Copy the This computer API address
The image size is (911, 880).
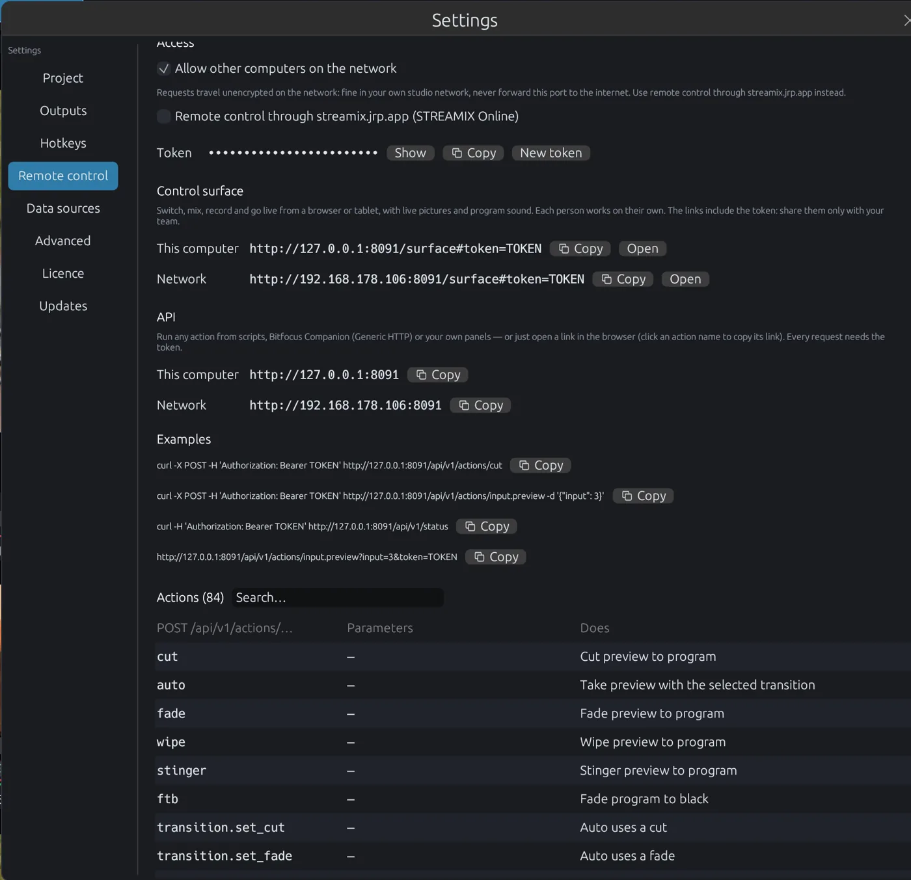pyautogui.click(x=437, y=375)
